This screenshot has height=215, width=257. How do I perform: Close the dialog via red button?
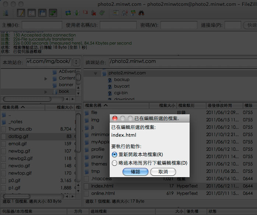click(115, 118)
